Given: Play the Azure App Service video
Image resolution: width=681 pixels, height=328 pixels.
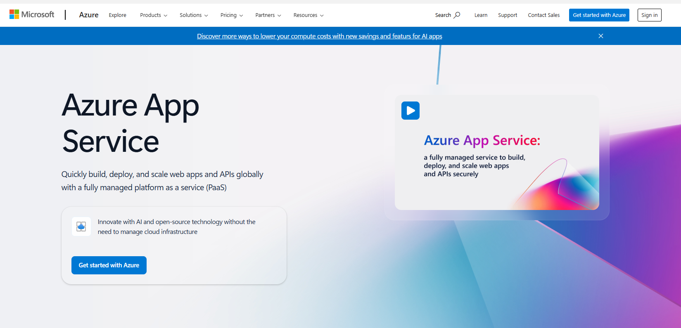Looking at the screenshot, I should [x=410, y=111].
